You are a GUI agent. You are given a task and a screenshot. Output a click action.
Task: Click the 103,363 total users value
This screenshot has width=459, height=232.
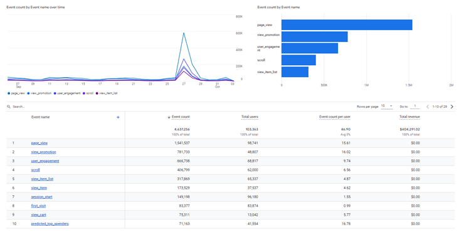[251, 129]
